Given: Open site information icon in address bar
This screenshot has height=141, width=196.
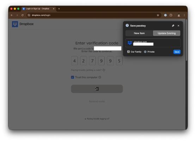Looking at the screenshot, I should coord(29,15).
